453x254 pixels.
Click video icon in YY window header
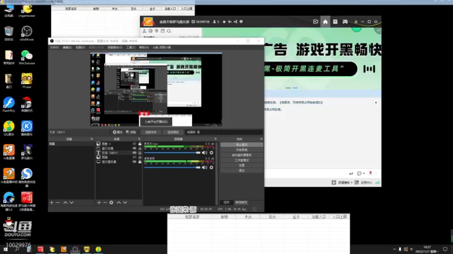(x=315, y=21)
